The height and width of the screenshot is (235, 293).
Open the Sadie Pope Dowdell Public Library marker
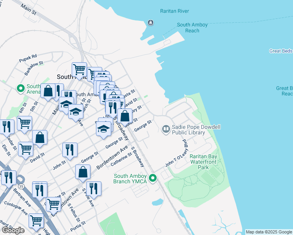[166, 129]
